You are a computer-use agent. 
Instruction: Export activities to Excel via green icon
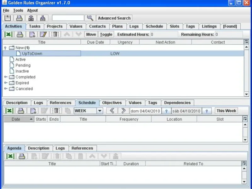[8, 34]
